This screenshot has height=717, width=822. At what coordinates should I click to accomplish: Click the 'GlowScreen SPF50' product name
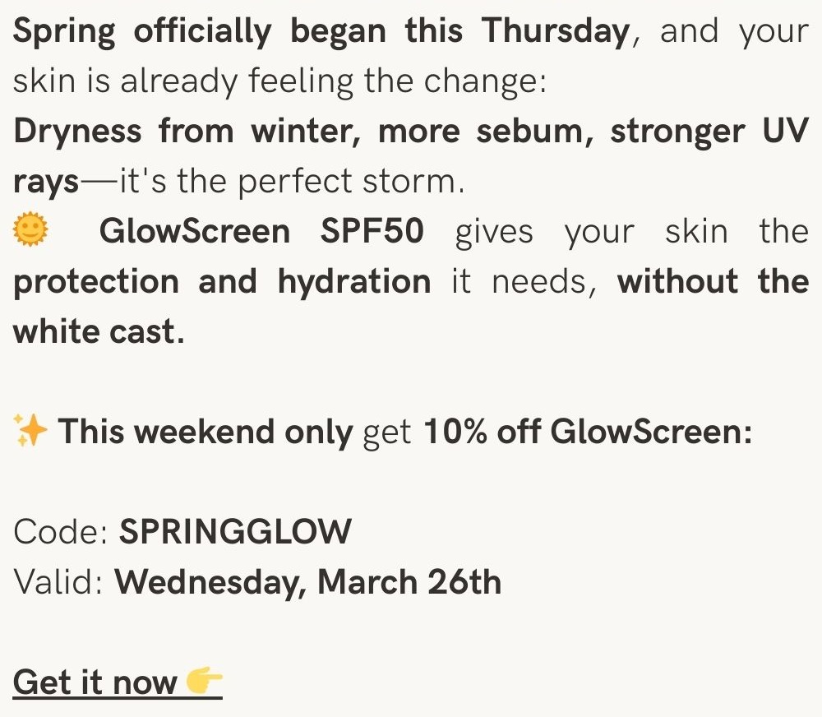[x=261, y=231]
